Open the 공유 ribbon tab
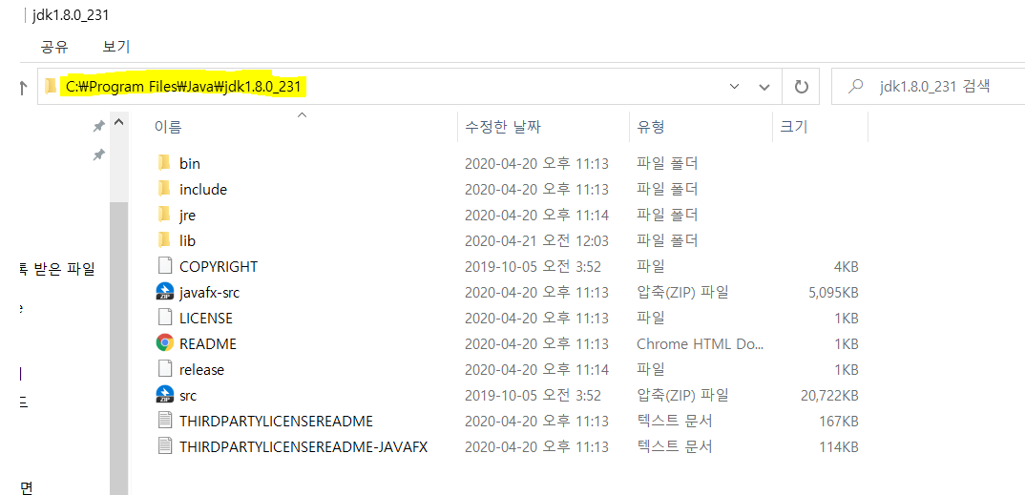The width and height of the screenshot is (1025, 495). coord(54,47)
